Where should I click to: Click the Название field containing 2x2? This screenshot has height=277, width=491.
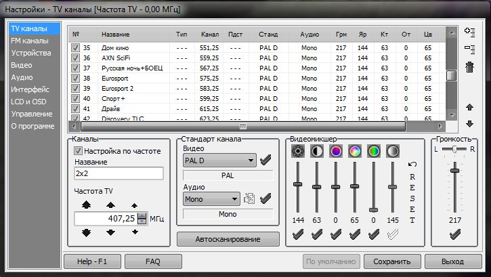click(119, 173)
